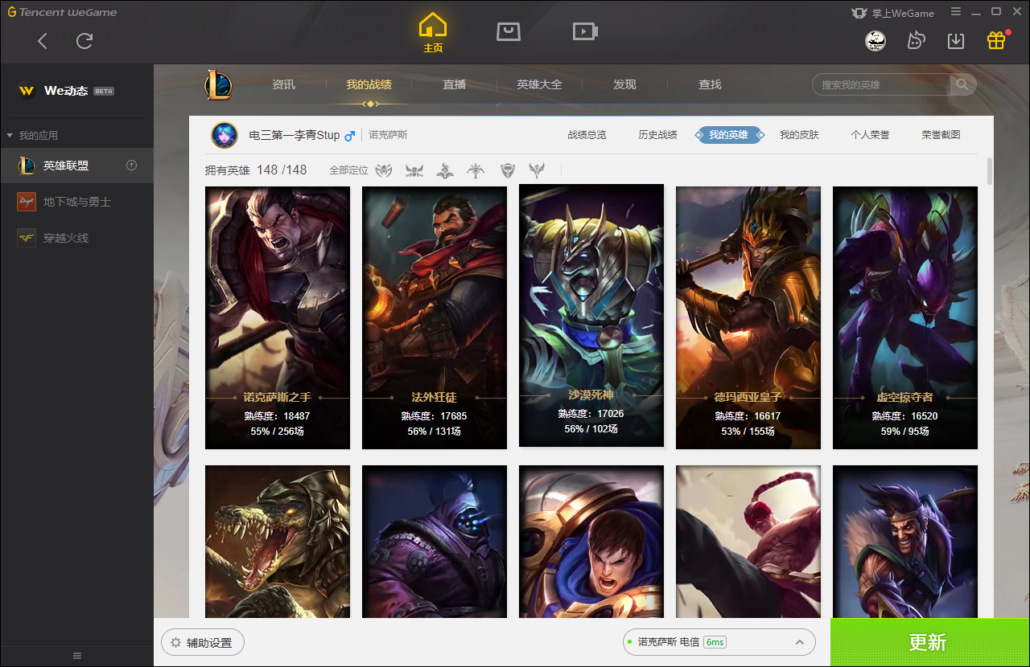Click the 地下城与勇士 game icon in sidebar

(x=27, y=202)
